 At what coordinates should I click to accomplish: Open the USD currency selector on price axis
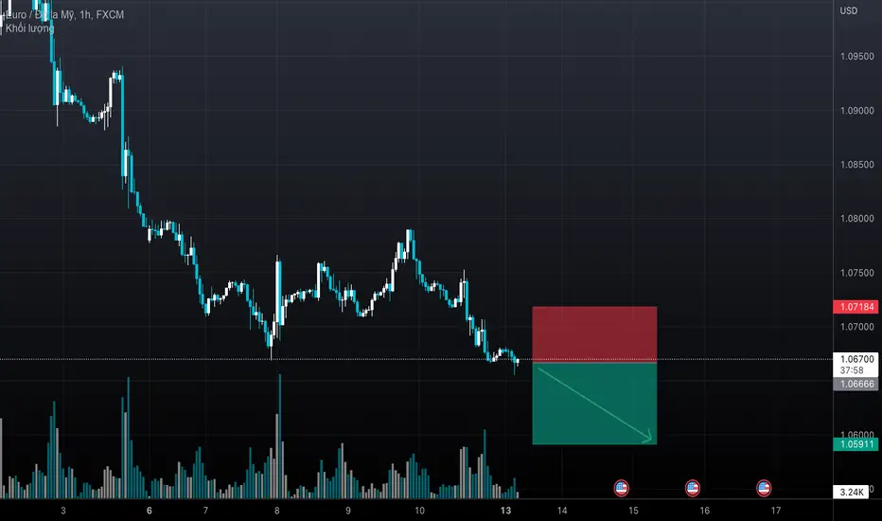(x=849, y=10)
